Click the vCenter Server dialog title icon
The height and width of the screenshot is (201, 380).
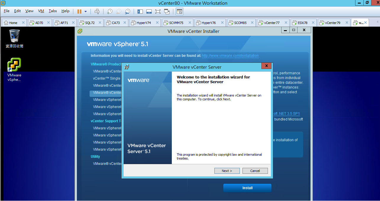pos(127,67)
